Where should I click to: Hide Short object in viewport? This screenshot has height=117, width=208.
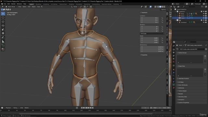coord(204,16)
